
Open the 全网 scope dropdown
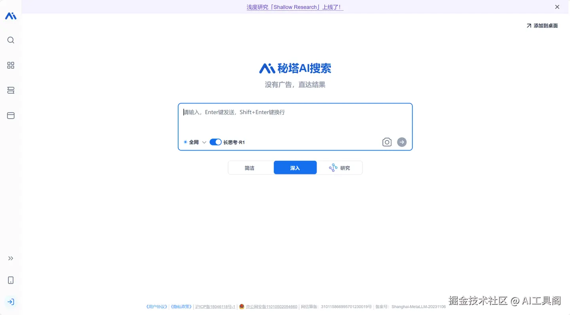click(195, 142)
